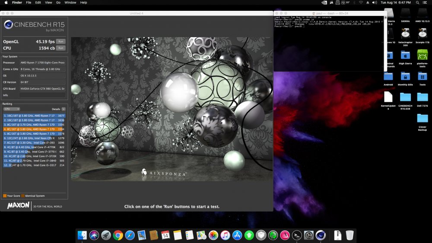Viewport: 432px width, 243px height.
Task: Select ranking row 3 at 3.70 GHz
Action: [34, 125]
